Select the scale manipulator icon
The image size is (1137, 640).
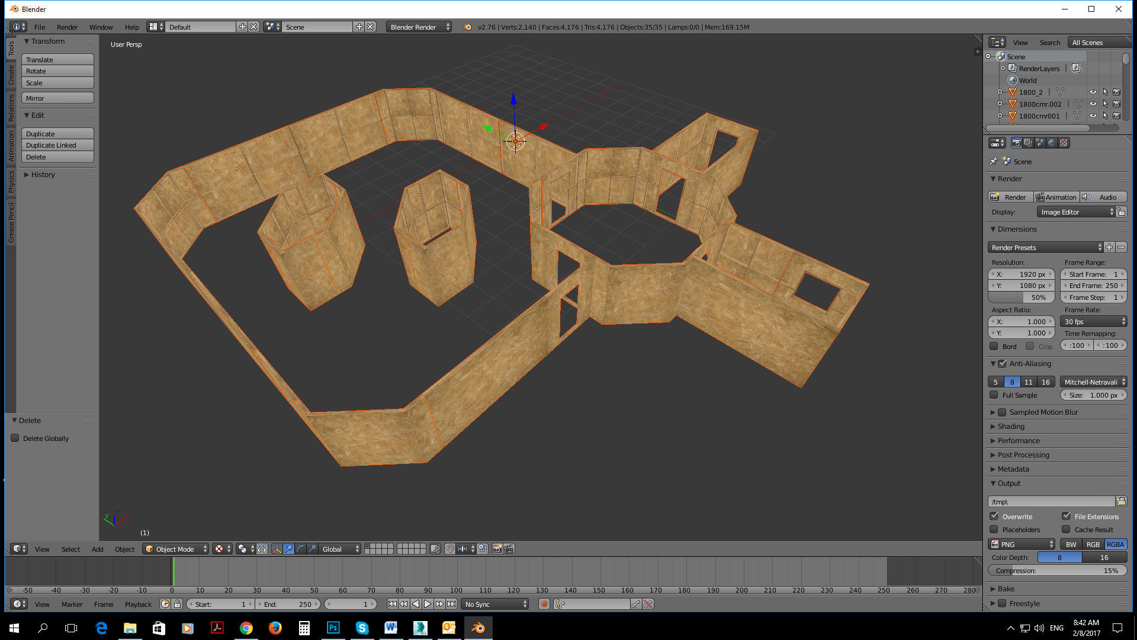(x=312, y=549)
